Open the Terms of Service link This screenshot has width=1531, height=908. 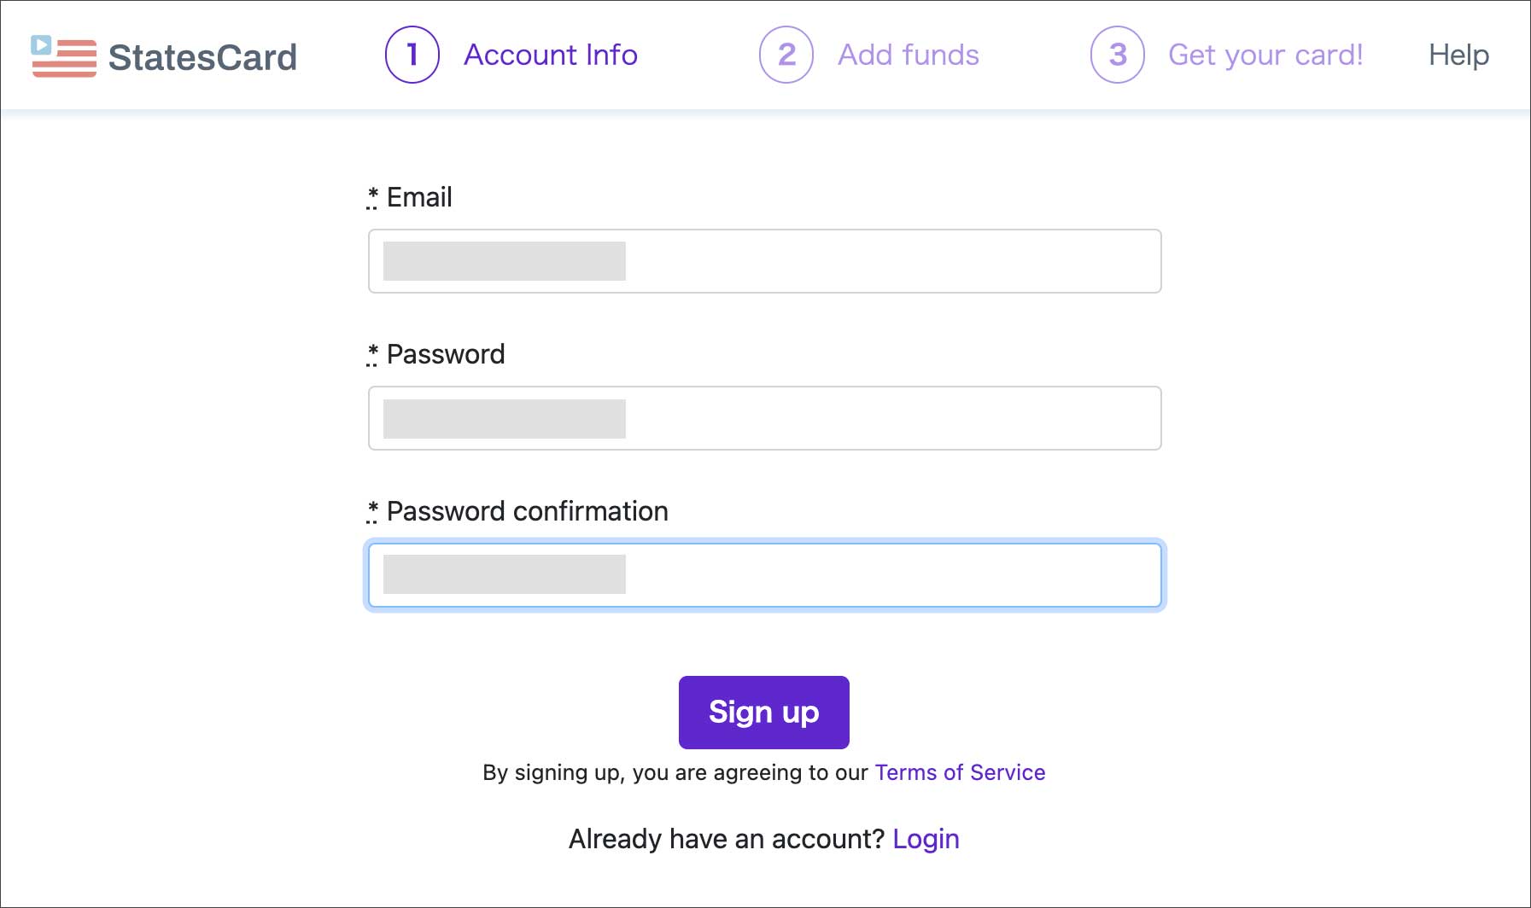tap(960, 772)
